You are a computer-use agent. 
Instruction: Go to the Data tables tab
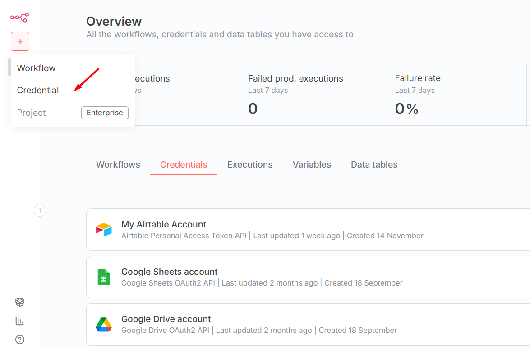click(x=374, y=164)
